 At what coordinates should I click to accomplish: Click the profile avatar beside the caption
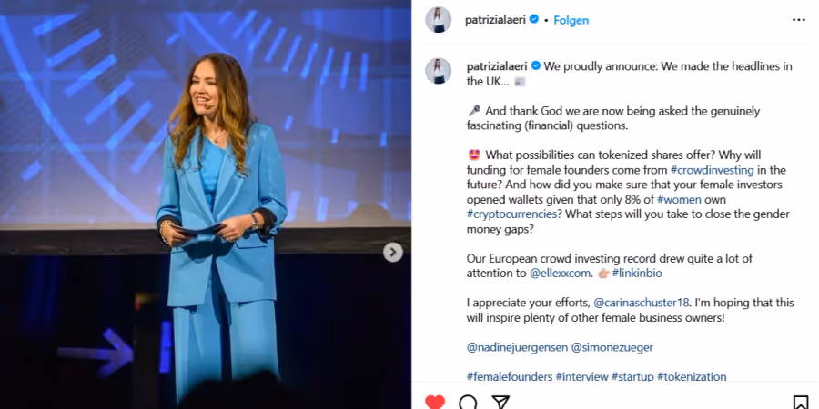click(439, 71)
